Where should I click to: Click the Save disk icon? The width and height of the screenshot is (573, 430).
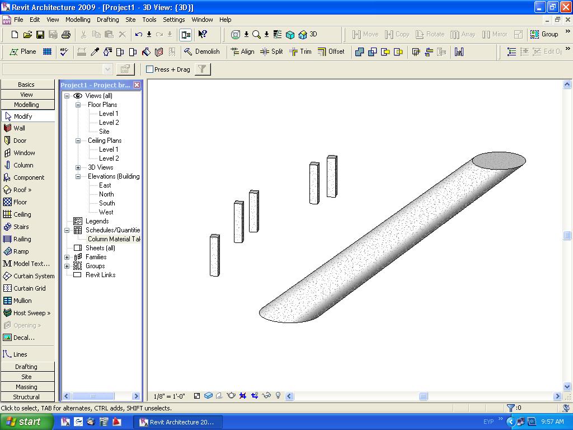coord(40,35)
